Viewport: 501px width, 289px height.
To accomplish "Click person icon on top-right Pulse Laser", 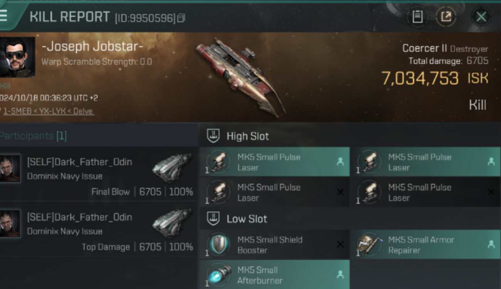I will coord(491,162).
